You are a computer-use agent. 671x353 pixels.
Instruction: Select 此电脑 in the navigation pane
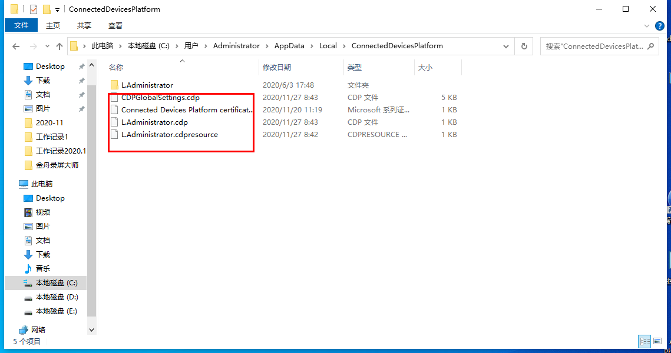click(x=41, y=184)
